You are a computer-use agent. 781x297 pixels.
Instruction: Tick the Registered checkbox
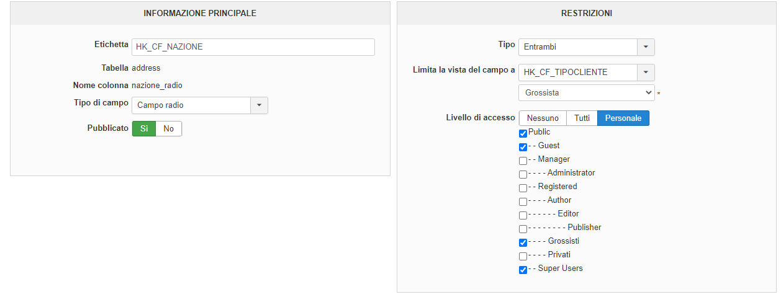[x=523, y=188]
